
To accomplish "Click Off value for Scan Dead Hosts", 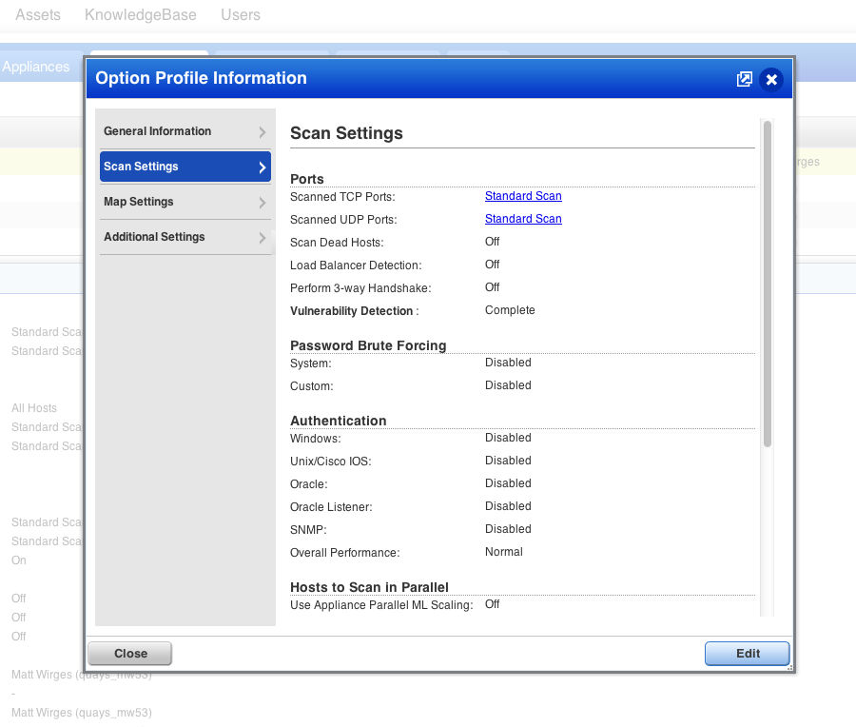I will tap(492, 242).
